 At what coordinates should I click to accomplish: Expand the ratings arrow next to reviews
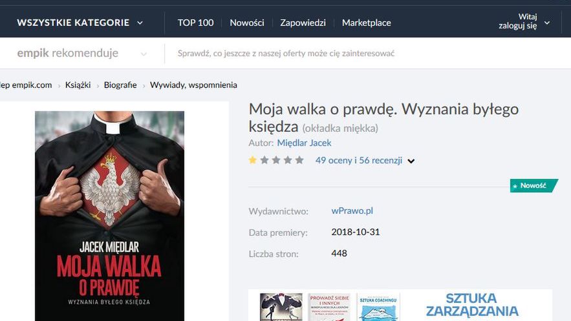click(411, 161)
